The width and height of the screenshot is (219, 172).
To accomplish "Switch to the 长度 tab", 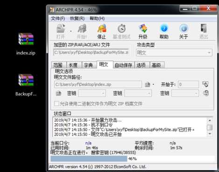I will (73, 65).
